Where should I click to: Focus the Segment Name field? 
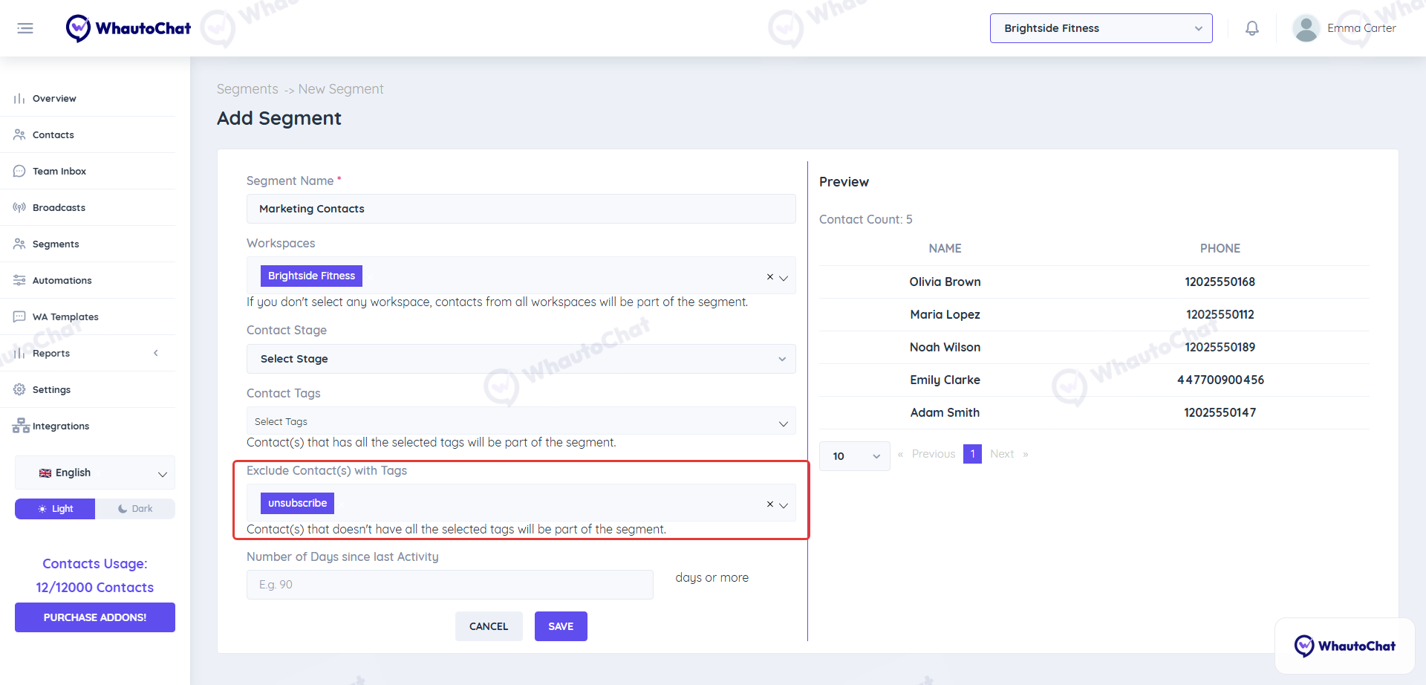point(521,209)
